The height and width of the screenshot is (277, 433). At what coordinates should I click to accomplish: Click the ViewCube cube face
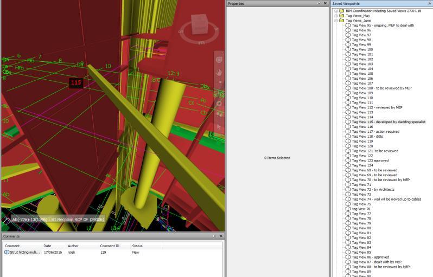point(199,24)
